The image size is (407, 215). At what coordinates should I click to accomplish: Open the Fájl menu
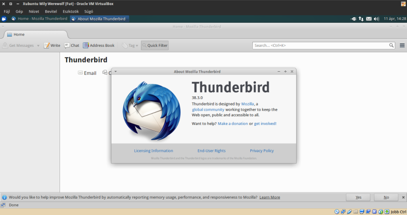point(7,11)
